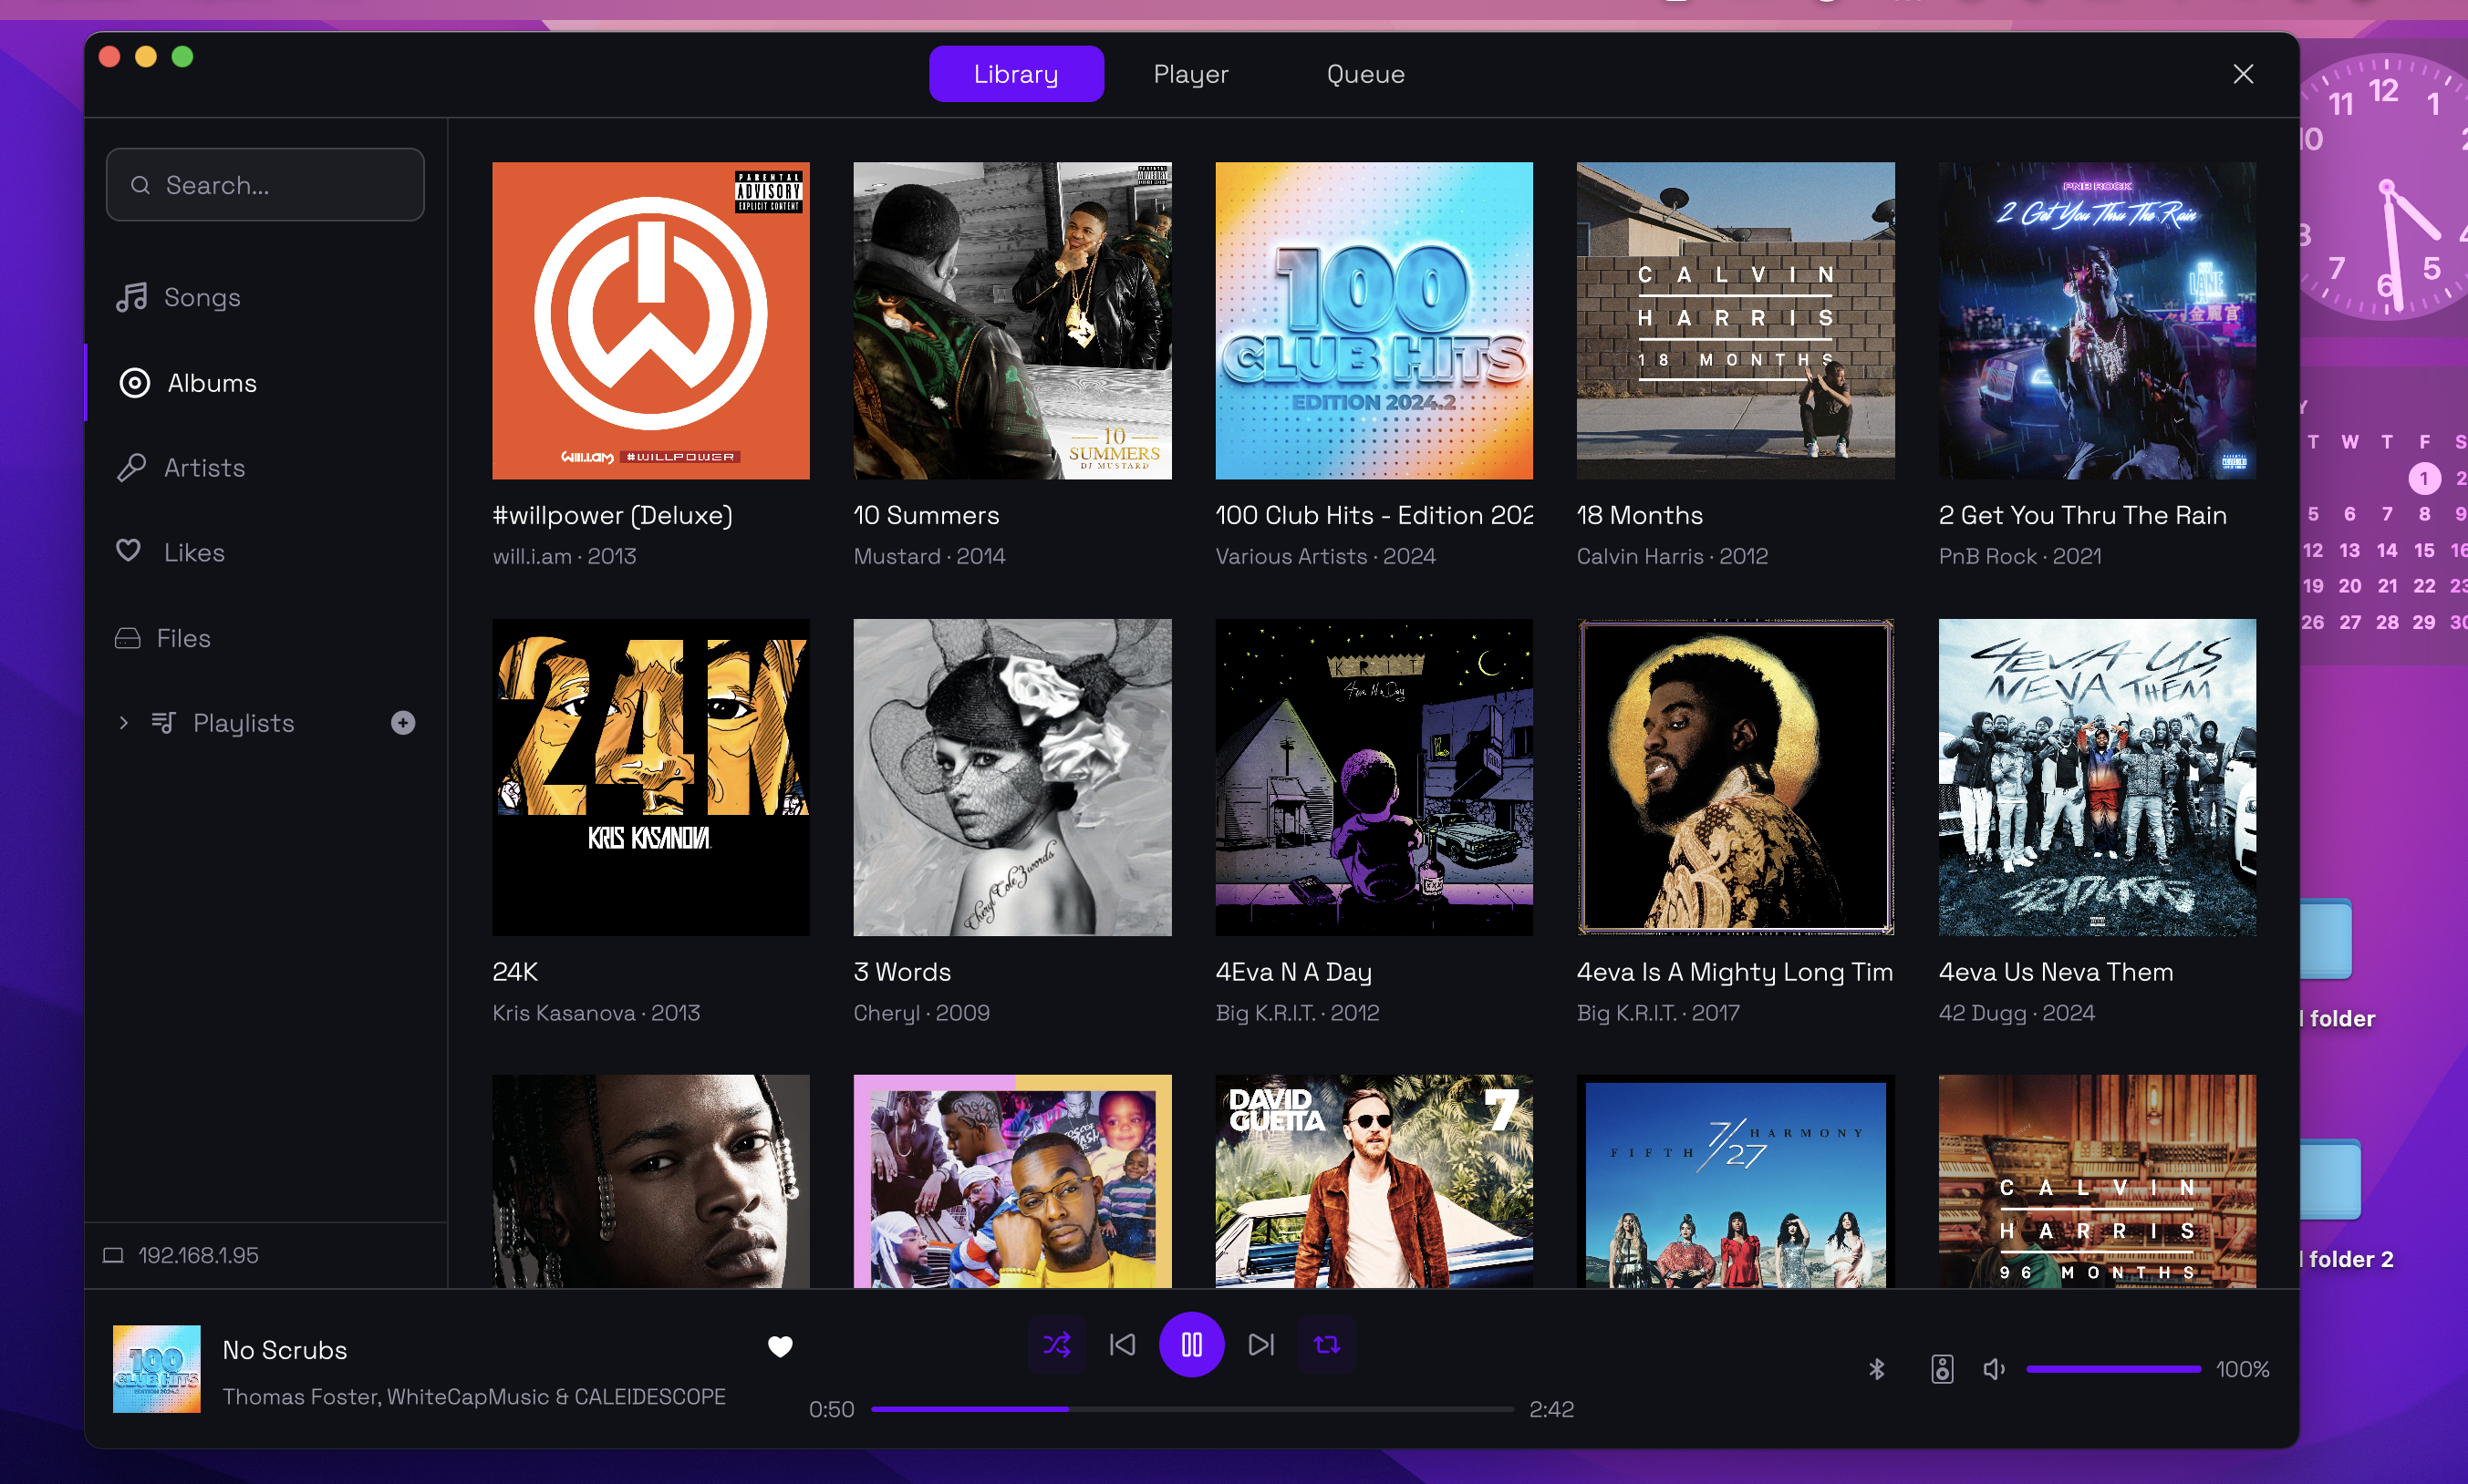Viewport: 2468px width, 1484px height.
Task: Toggle repeat mode
Action: pyautogui.click(x=1326, y=1345)
